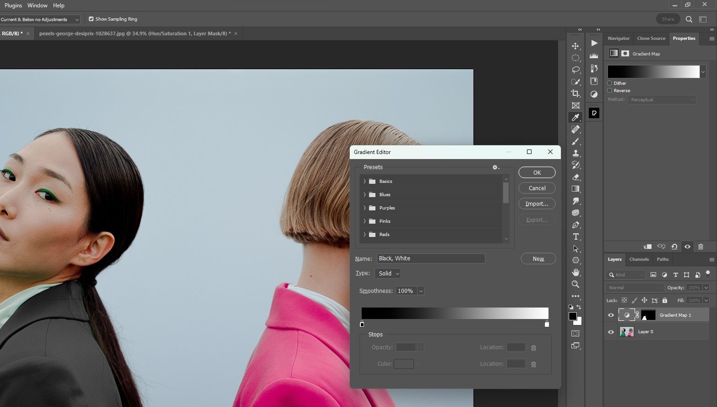Switch to the Navigator tab
The image size is (717, 407).
pyautogui.click(x=619, y=38)
